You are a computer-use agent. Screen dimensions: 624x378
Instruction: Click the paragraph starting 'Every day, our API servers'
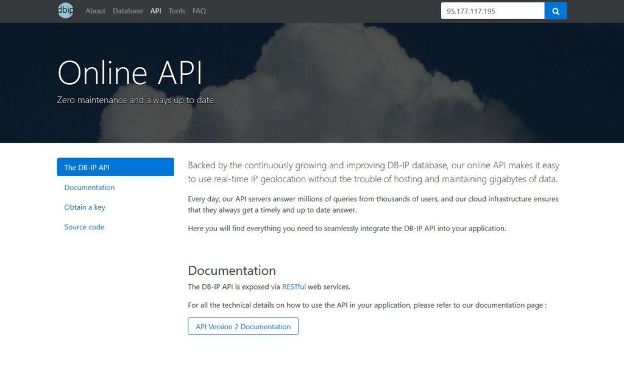[374, 204]
